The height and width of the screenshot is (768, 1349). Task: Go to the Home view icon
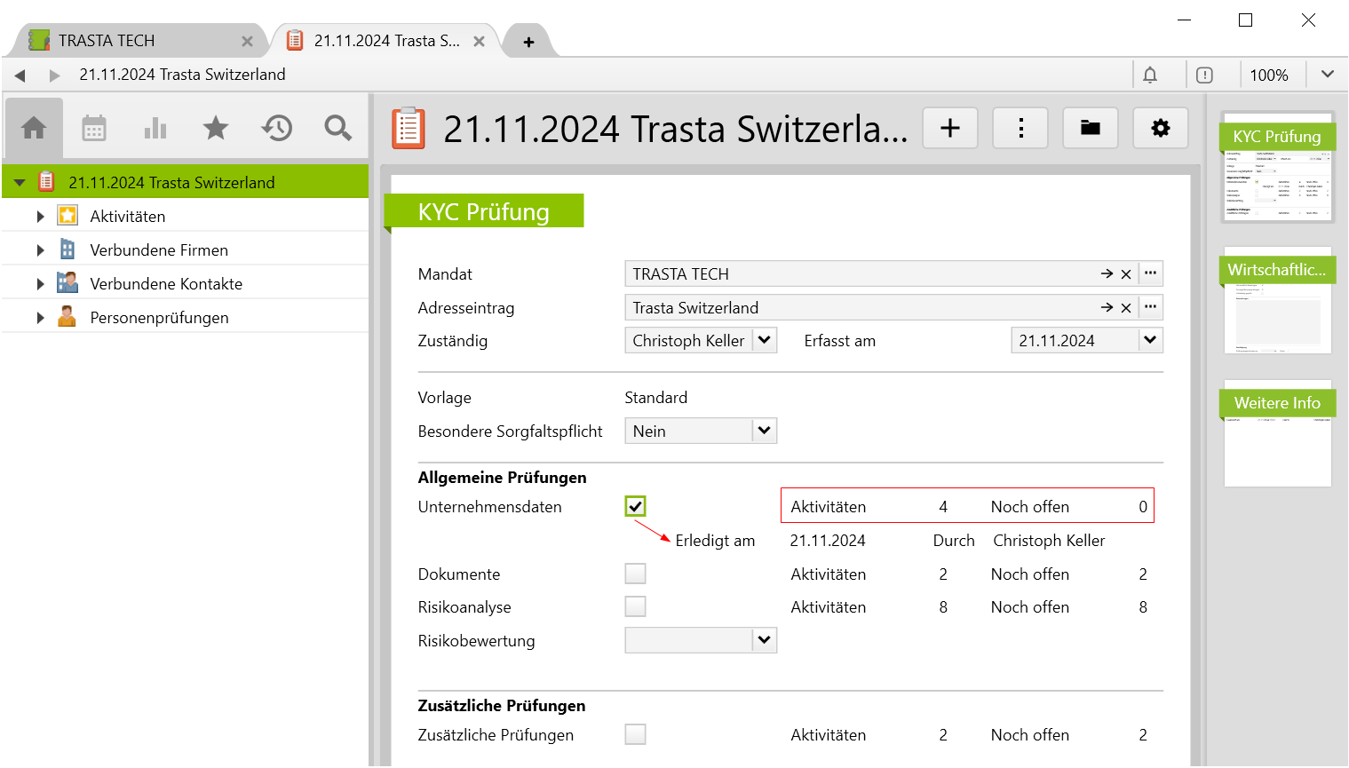coord(34,129)
